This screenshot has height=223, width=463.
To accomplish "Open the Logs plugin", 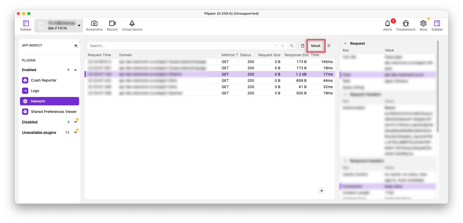I will [50, 91].
